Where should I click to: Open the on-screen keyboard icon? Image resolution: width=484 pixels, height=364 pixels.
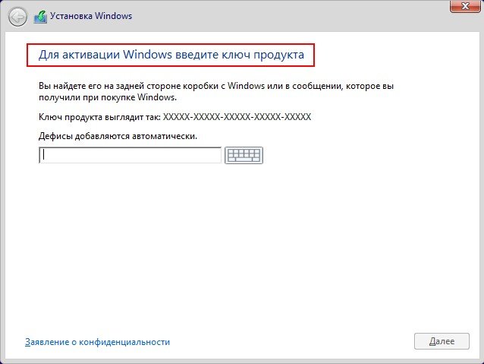(x=244, y=155)
